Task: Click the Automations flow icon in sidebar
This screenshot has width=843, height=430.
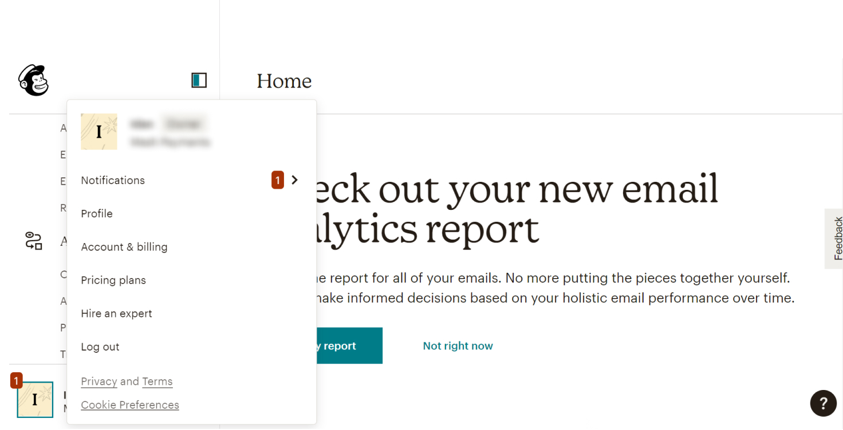Action: (34, 241)
